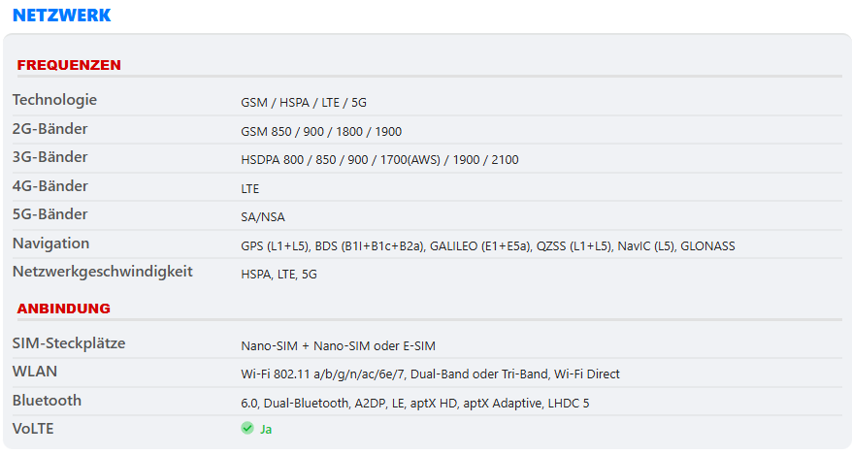Click the Wi-Fi 802.11 specification text

coord(430,374)
